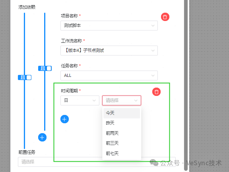Viewport: 229px width, 172px height.
Task: Open the 项目名称 dropdown showing 测试脚本
Action: [109, 26]
